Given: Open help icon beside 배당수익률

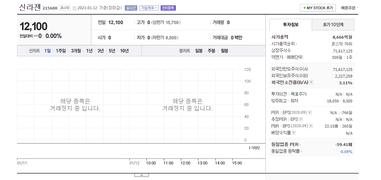Looking at the screenshot, I should click(x=294, y=133).
